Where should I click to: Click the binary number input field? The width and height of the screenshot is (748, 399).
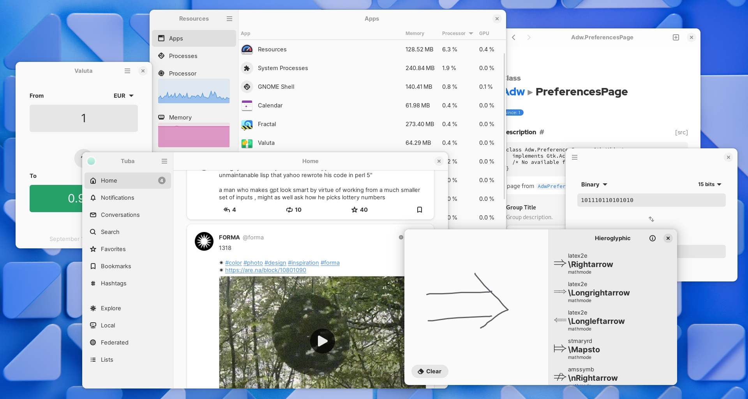pos(651,200)
